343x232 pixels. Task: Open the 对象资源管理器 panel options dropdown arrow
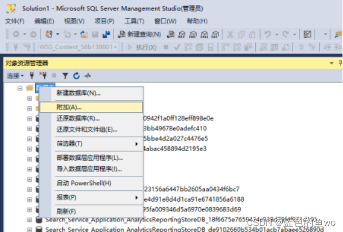click(332, 63)
